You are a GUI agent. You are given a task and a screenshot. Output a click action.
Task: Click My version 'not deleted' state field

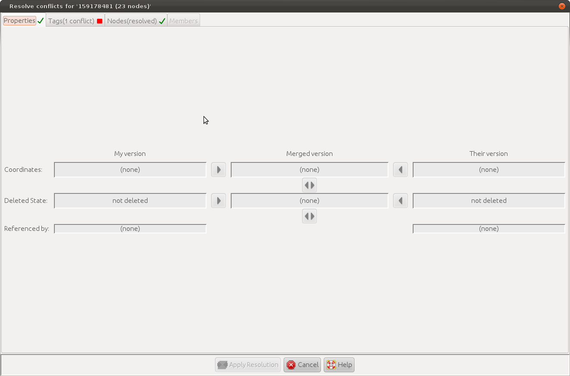(130, 201)
